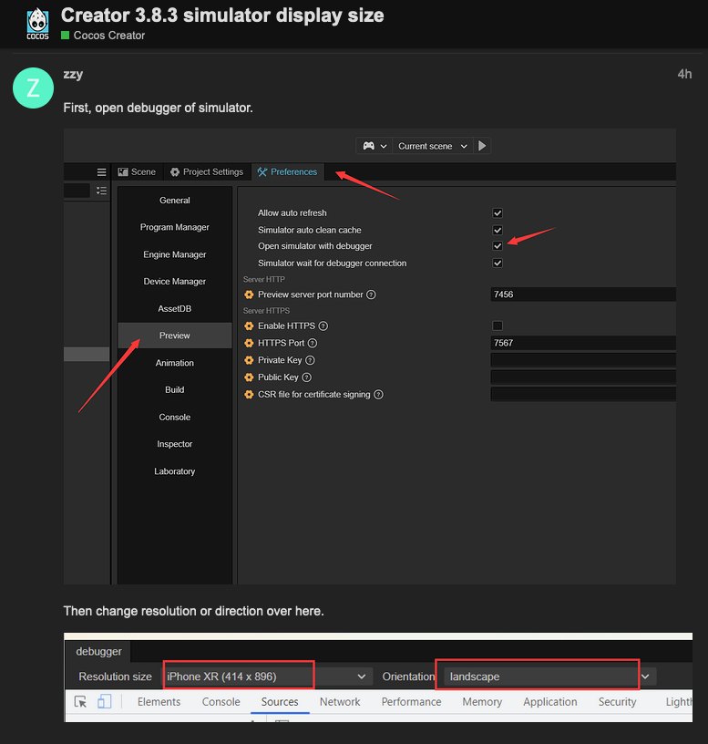Screen dimensions: 708x744
Task: Open hamburger menu beside Scene tab
Action: coord(101,172)
